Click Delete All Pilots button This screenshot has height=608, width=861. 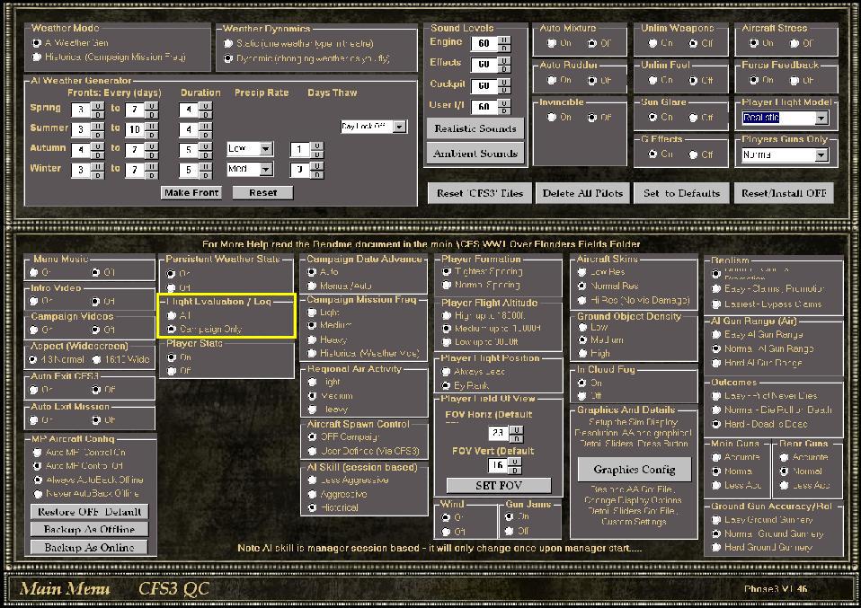pyautogui.click(x=582, y=193)
